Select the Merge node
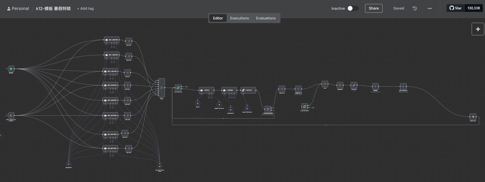 click(x=162, y=87)
